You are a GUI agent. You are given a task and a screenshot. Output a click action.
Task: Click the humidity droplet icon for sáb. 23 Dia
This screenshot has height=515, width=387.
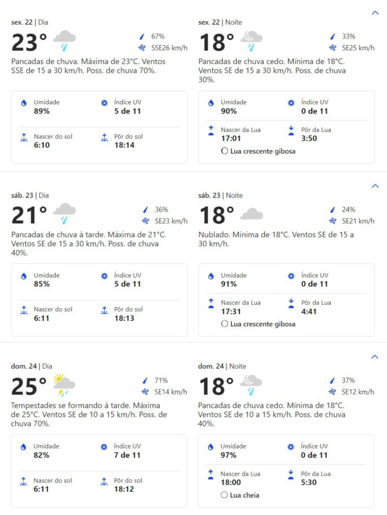(24, 276)
